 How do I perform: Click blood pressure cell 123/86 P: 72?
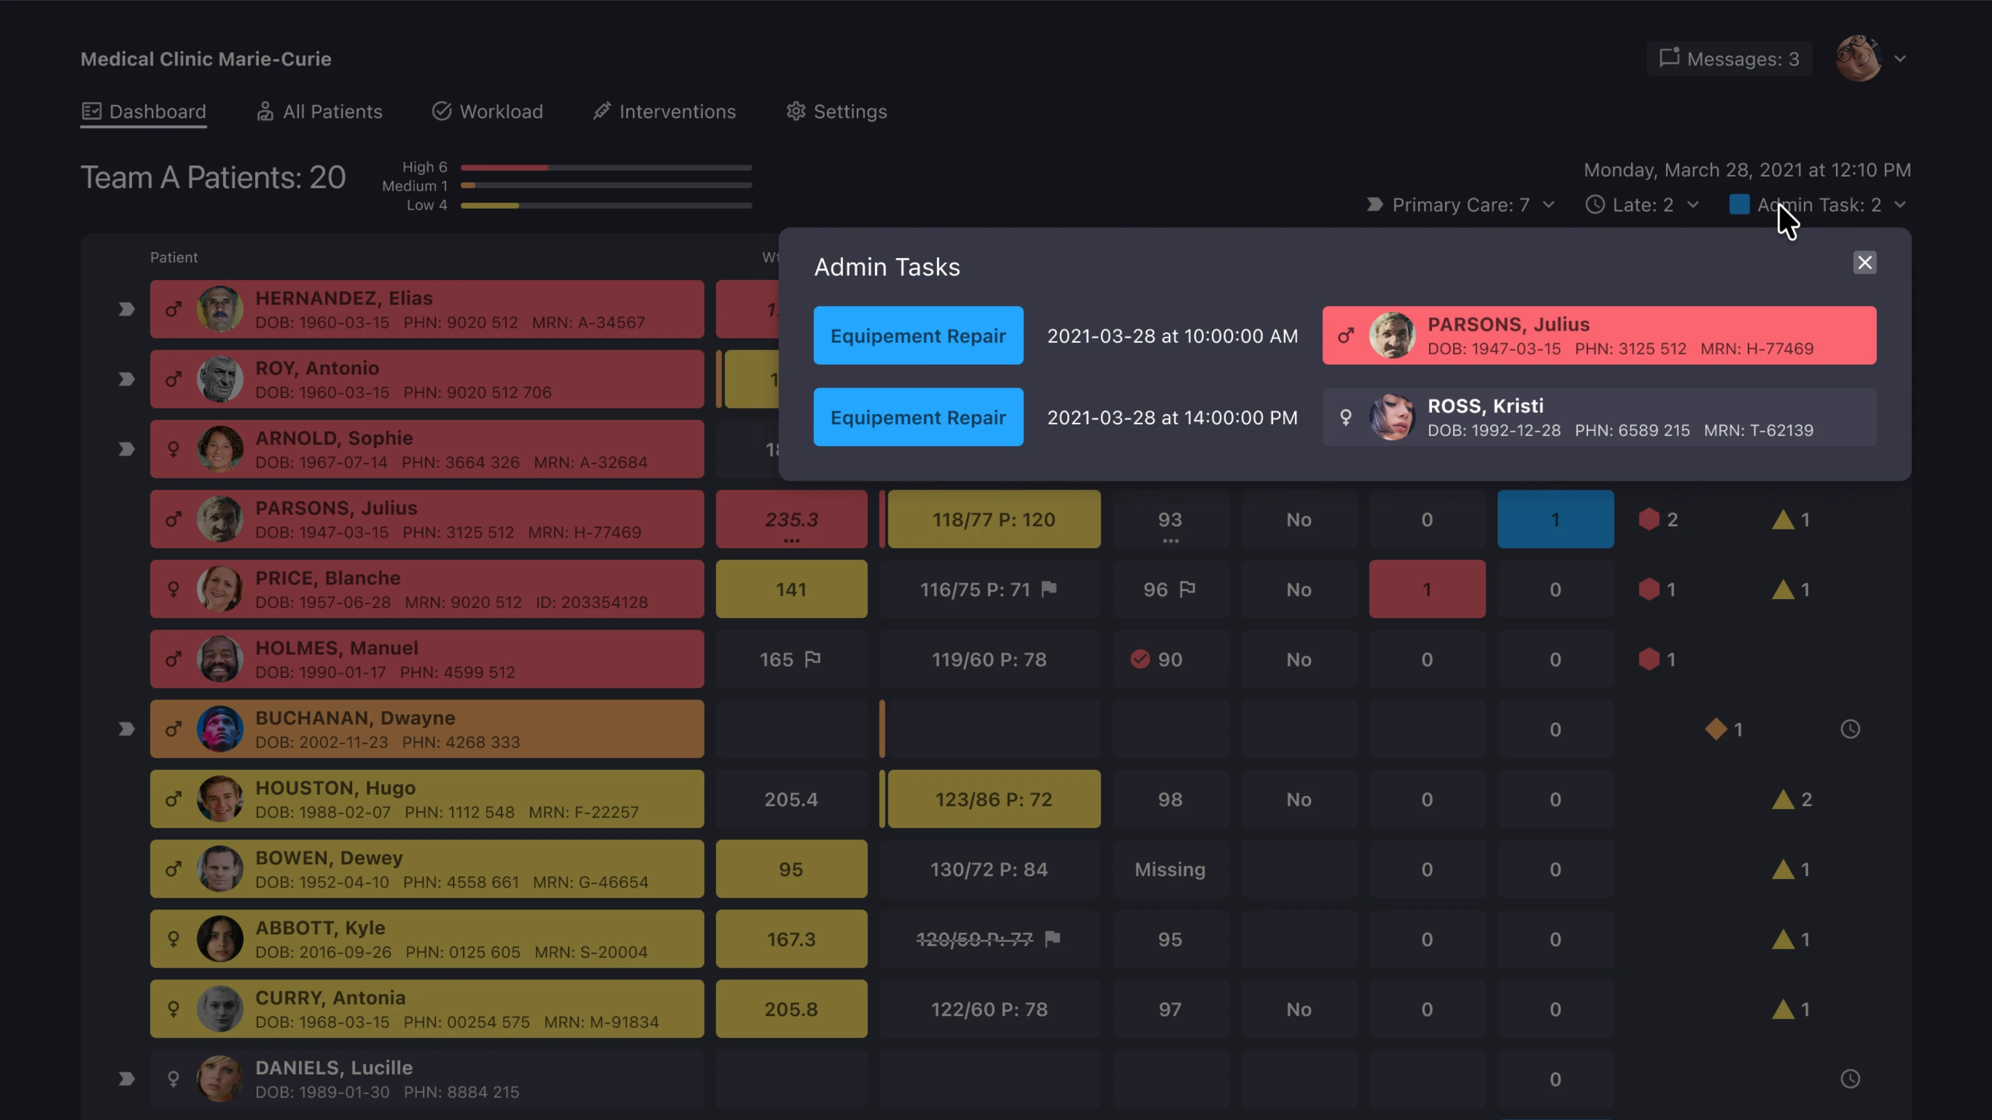click(994, 799)
